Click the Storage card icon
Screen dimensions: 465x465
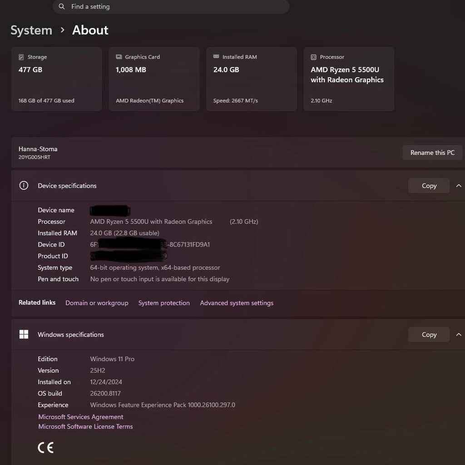[21, 57]
